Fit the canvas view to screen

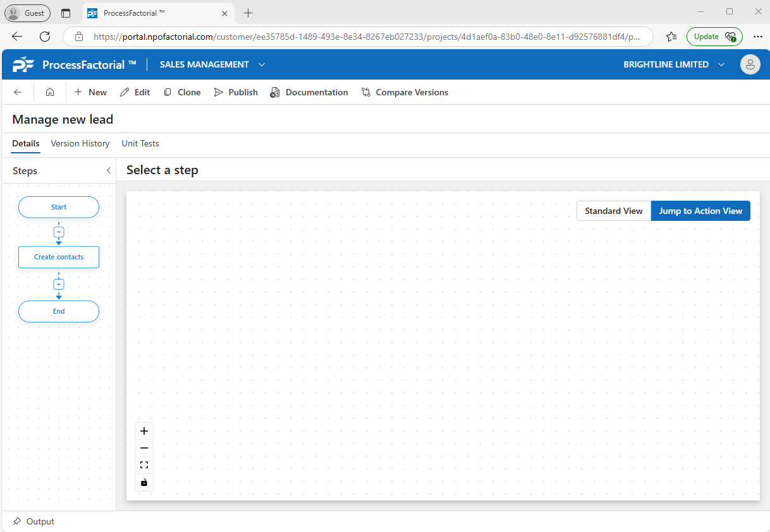[x=144, y=465]
